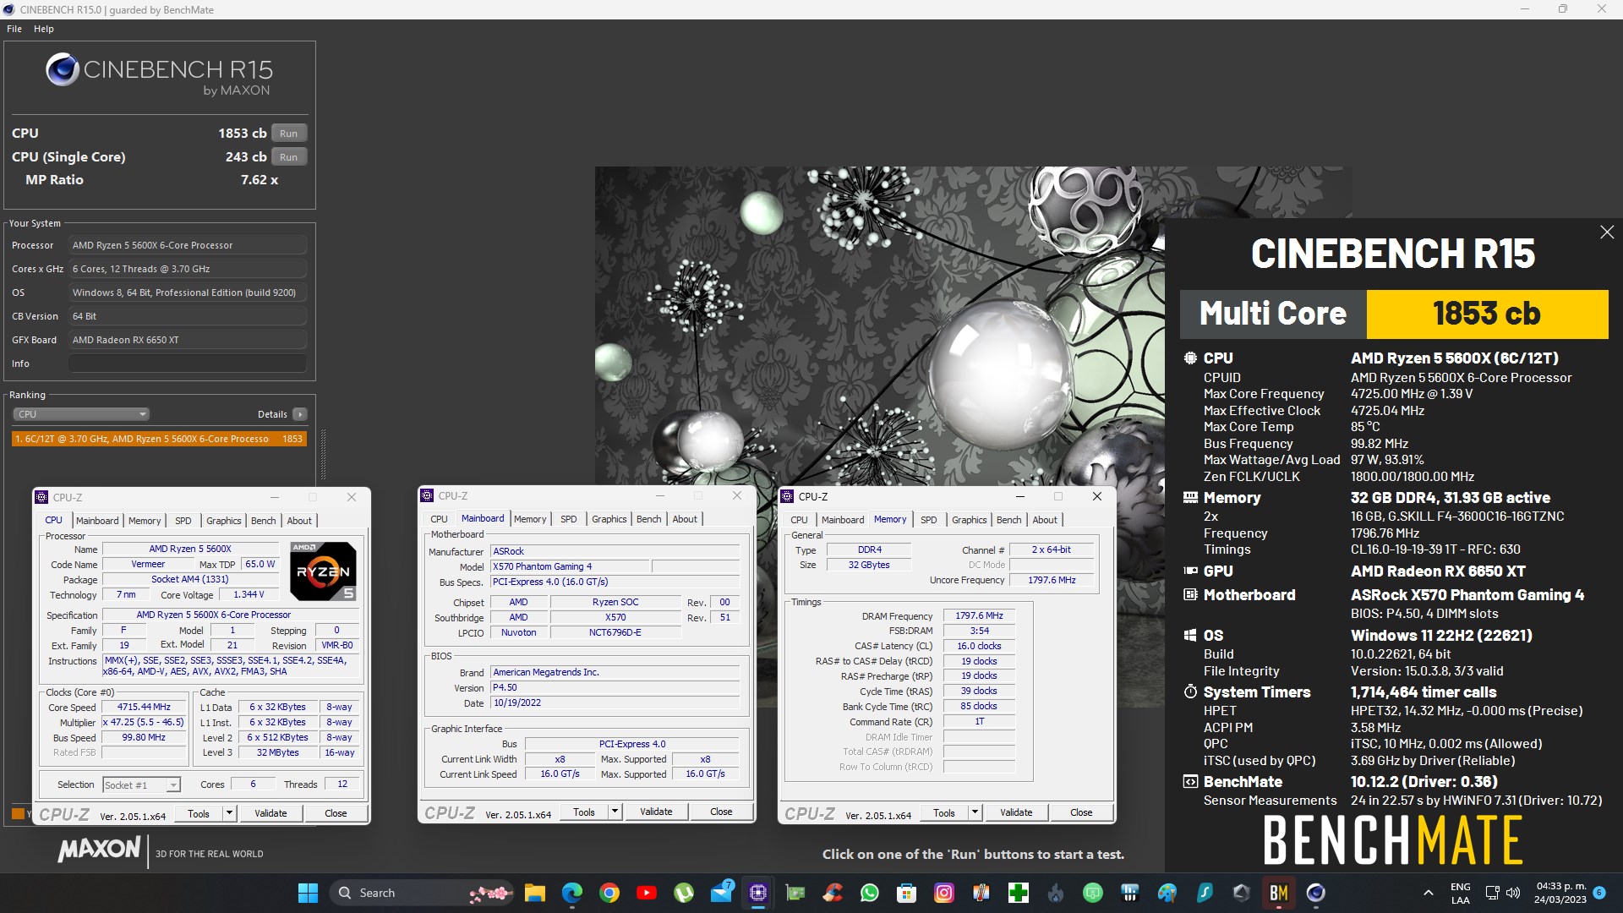
Task: Click Validate in the middle CPU-Z window
Action: tap(656, 812)
